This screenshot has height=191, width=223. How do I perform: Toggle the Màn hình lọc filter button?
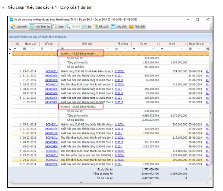pos(40,27)
